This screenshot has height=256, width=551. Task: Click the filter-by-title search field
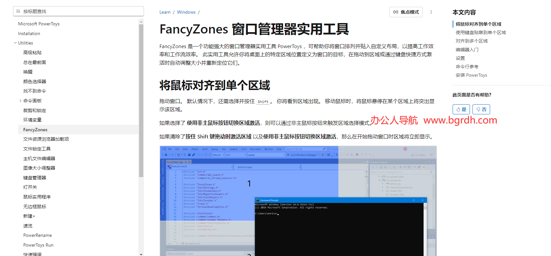coord(78,11)
